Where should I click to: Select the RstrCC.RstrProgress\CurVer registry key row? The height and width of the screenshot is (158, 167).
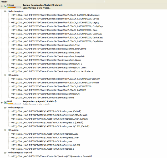[45, 137]
